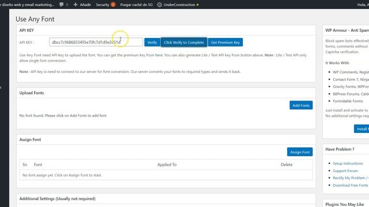Click the 'No font found' message text
The height and width of the screenshot is (207, 369).
click(x=63, y=116)
